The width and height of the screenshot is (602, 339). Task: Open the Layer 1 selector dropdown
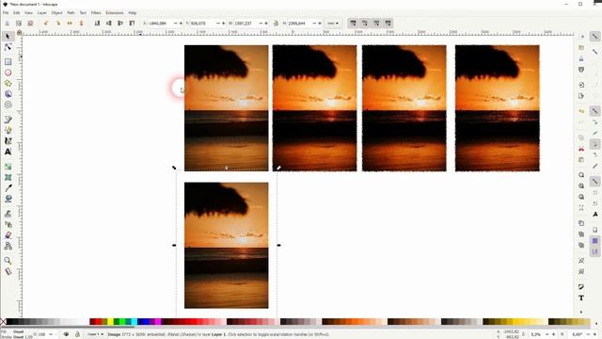click(x=95, y=334)
